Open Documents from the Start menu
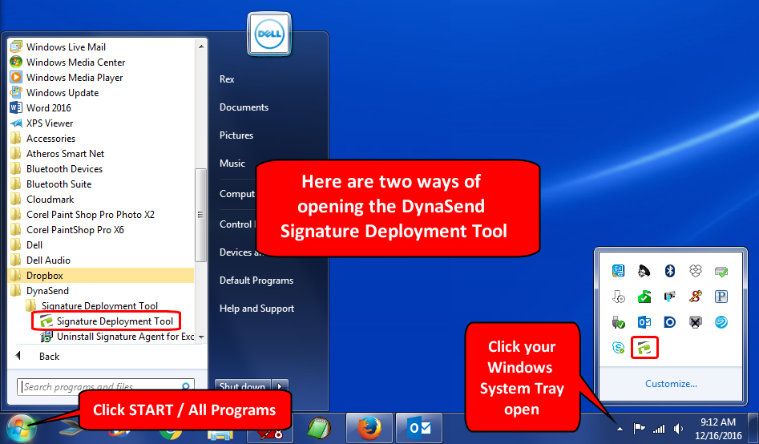Screen dimensions: 759x444 point(244,107)
